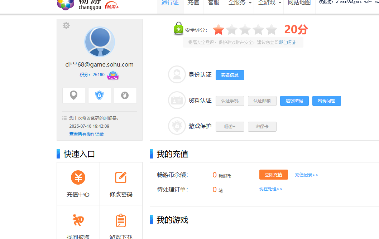This screenshot has height=239, width=379.
Task: Click the 快速入口 section heading
Action: click(79, 154)
